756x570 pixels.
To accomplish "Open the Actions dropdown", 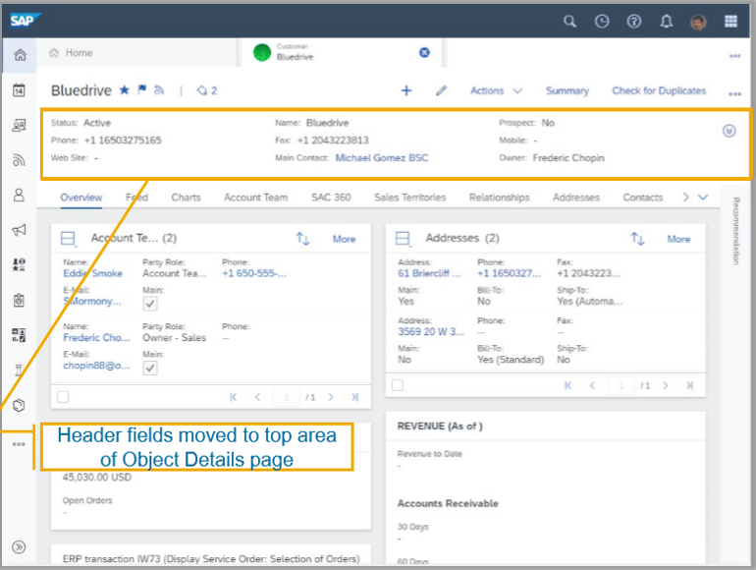I will click(496, 90).
